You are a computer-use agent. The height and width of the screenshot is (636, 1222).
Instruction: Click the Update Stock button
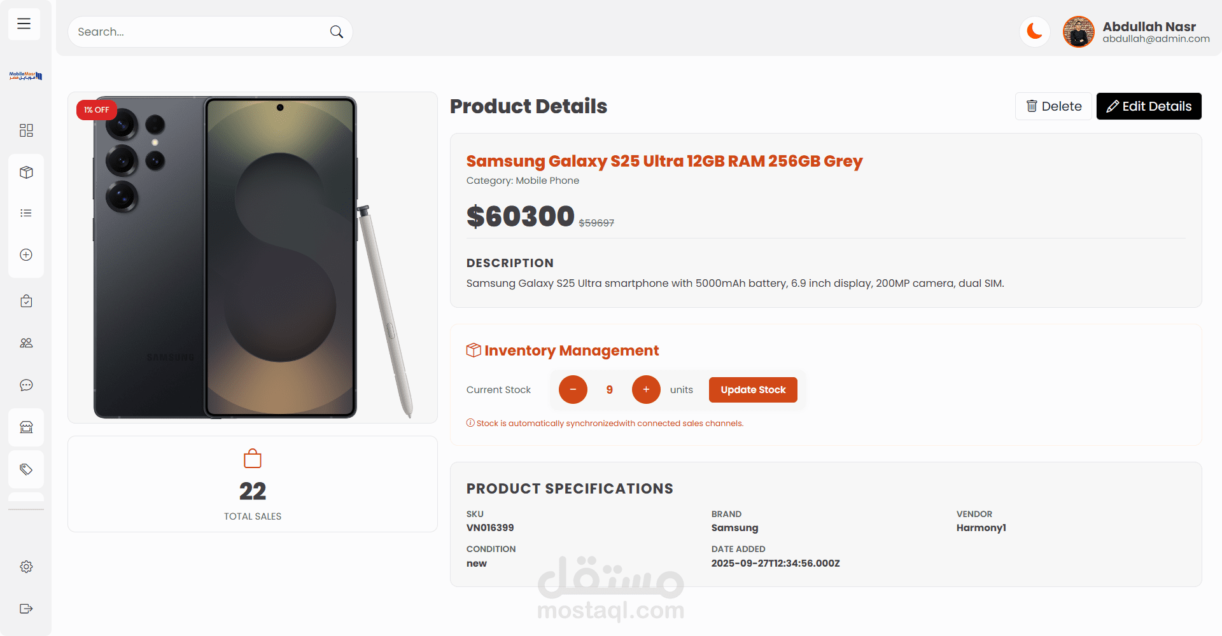[x=753, y=390]
